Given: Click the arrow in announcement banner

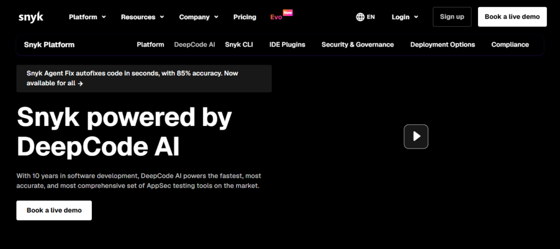Looking at the screenshot, I should click(x=80, y=84).
